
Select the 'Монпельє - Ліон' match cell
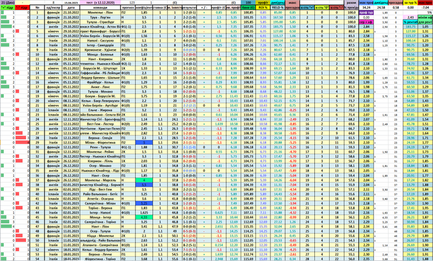pyautogui.click(x=100, y=12)
